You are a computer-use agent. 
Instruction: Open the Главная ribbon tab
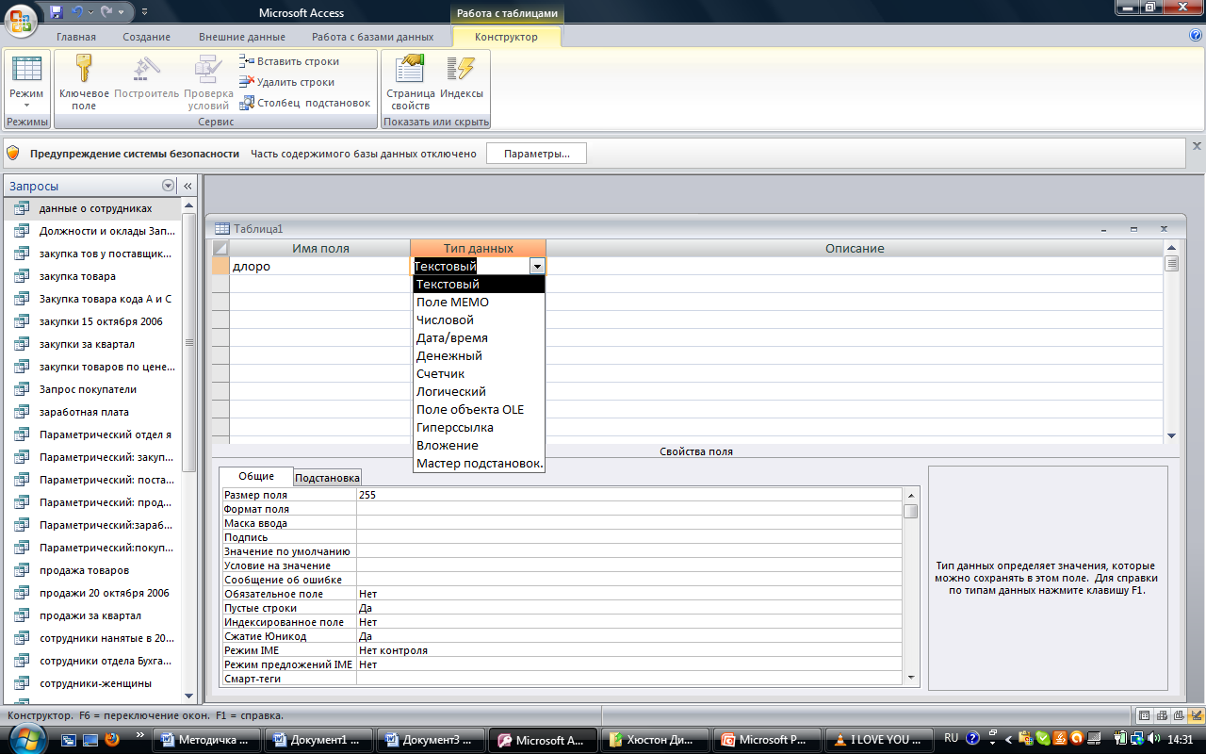76,37
